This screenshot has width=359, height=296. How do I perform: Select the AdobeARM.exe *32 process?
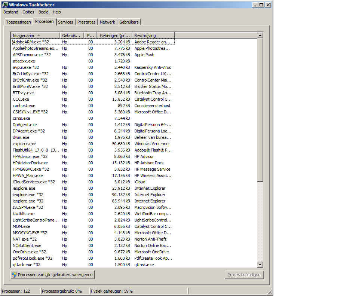click(x=93, y=42)
